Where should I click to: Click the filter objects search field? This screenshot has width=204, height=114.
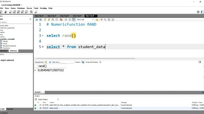16,22
